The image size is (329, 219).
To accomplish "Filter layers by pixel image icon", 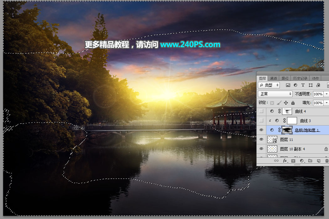I will 288,85.
